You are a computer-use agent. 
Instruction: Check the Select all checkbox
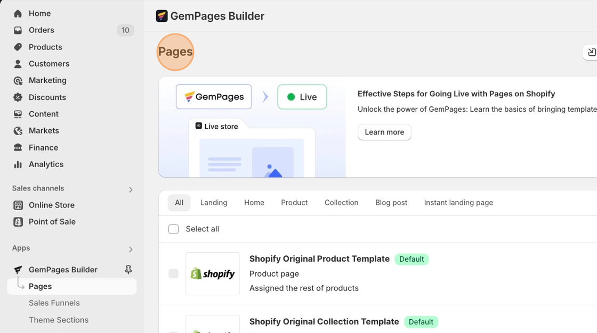[x=174, y=229]
